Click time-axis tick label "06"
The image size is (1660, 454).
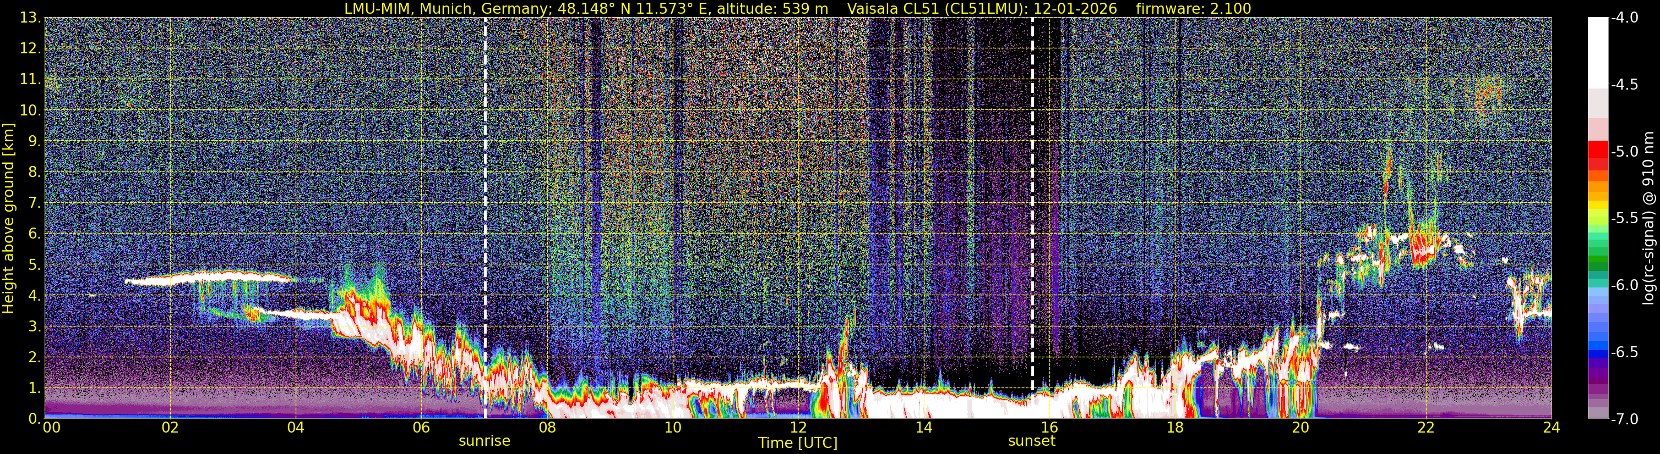pos(421,428)
